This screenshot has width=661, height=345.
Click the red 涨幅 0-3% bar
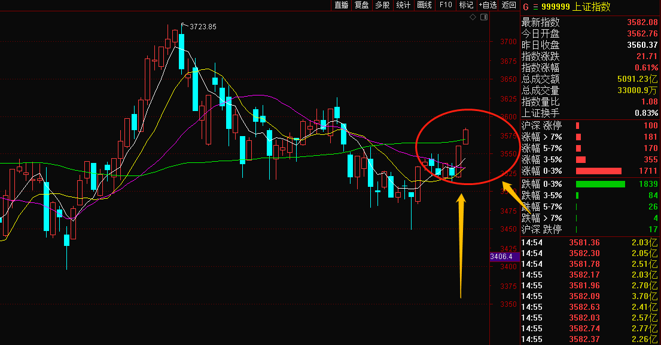599,171
